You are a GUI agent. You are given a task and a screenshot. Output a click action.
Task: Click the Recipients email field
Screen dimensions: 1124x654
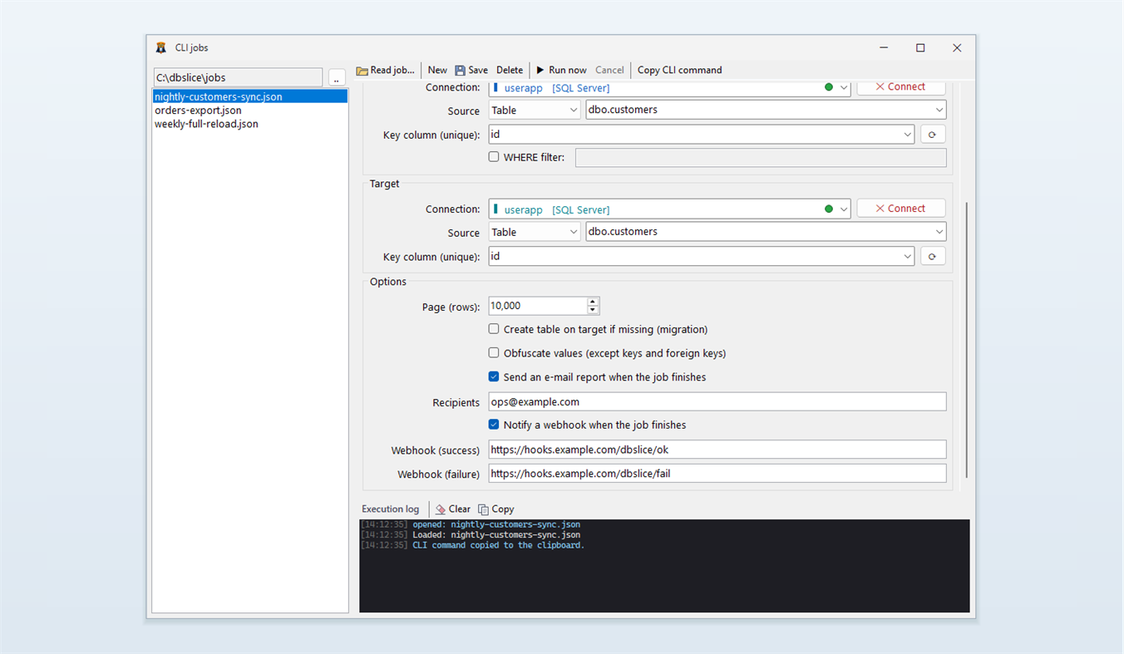(717, 401)
